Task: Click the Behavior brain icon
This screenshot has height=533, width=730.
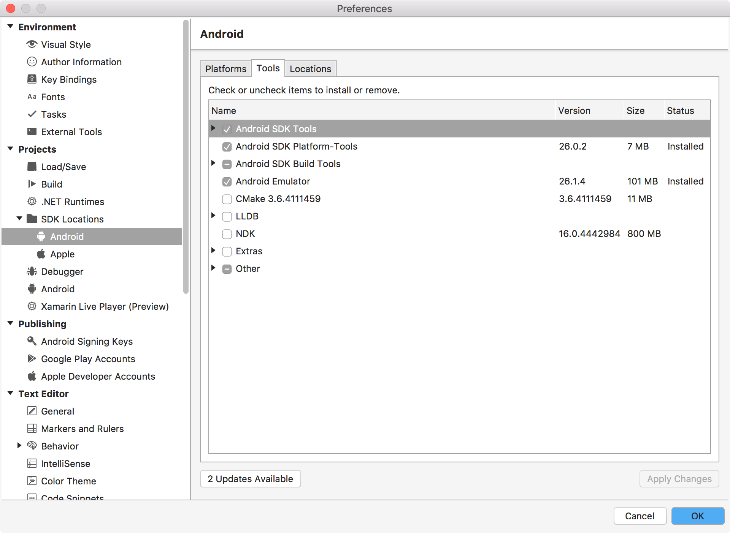Action: pyautogui.click(x=32, y=446)
